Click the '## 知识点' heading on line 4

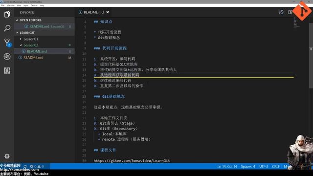(103, 22)
